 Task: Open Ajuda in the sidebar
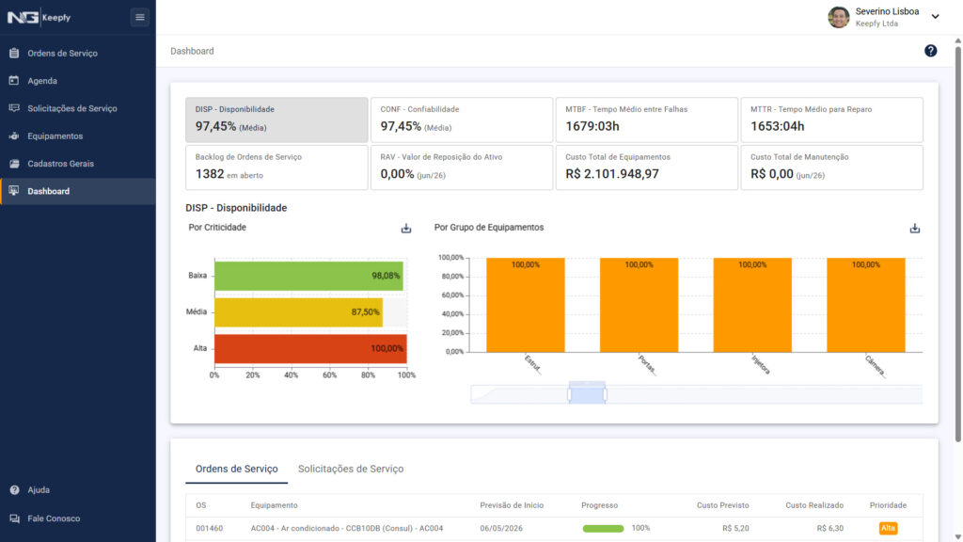(78, 489)
